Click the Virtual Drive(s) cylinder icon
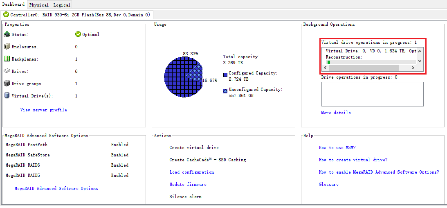 [7, 96]
